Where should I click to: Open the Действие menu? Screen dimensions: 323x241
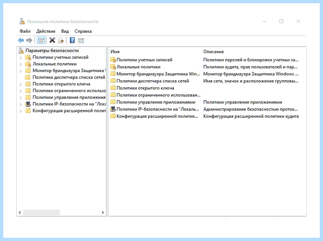[46, 31]
